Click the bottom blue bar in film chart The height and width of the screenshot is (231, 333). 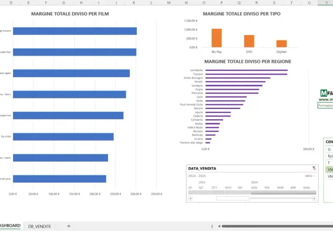(60, 179)
